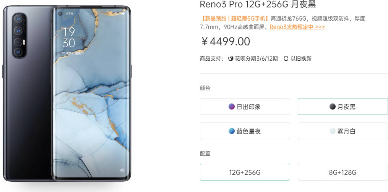This screenshot has height=192, width=388.
Task: Click the trade-in (以旧换新) icon
Action: pyautogui.click(x=286, y=58)
